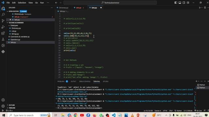The width and height of the screenshot is (209, 117).
Task: Split the editor right
Action: click(205, 8)
